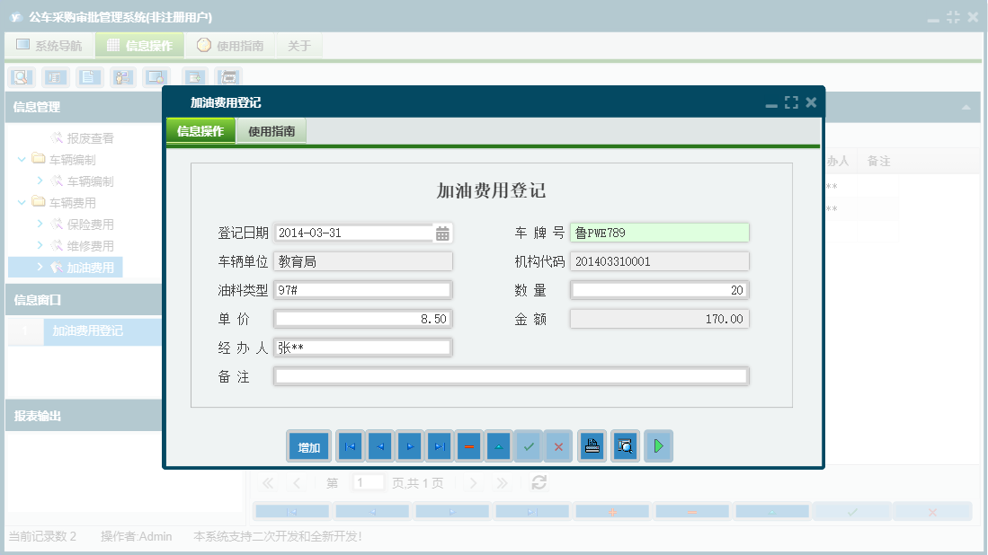Click inside the page number input field
This screenshot has width=988, height=555.
point(368,482)
